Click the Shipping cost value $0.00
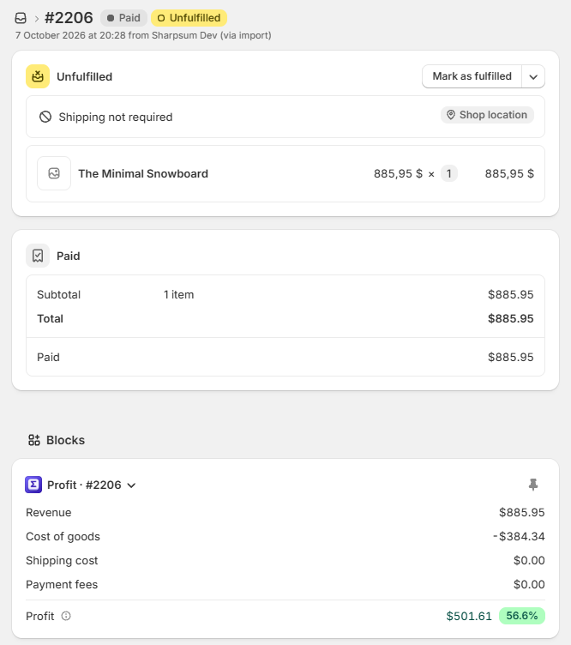The width and height of the screenshot is (571, 645). pyautogui.click(x=529, y=560)
